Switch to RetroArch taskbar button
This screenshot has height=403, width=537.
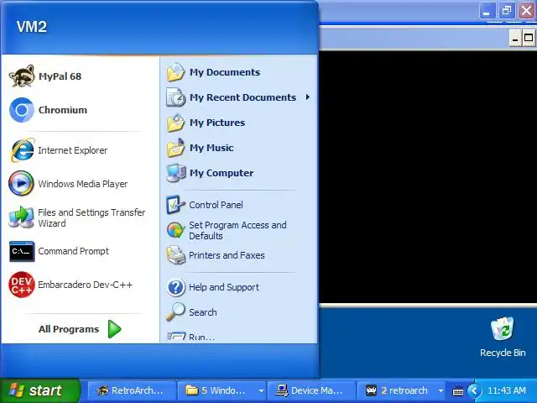pos(132,390)
